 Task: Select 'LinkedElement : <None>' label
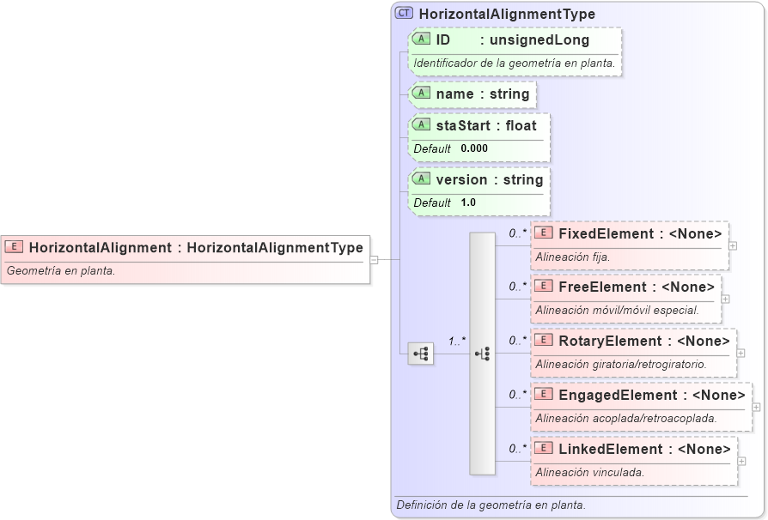tap(644, 450)
